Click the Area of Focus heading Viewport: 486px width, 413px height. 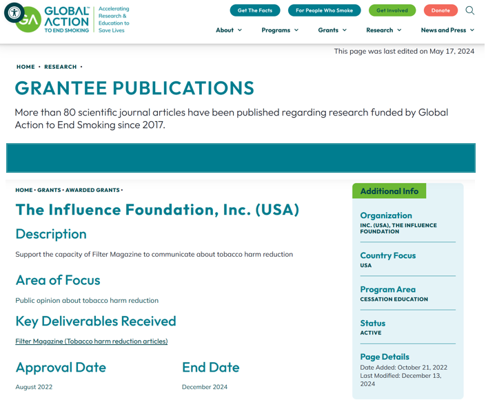click(58, 280)
